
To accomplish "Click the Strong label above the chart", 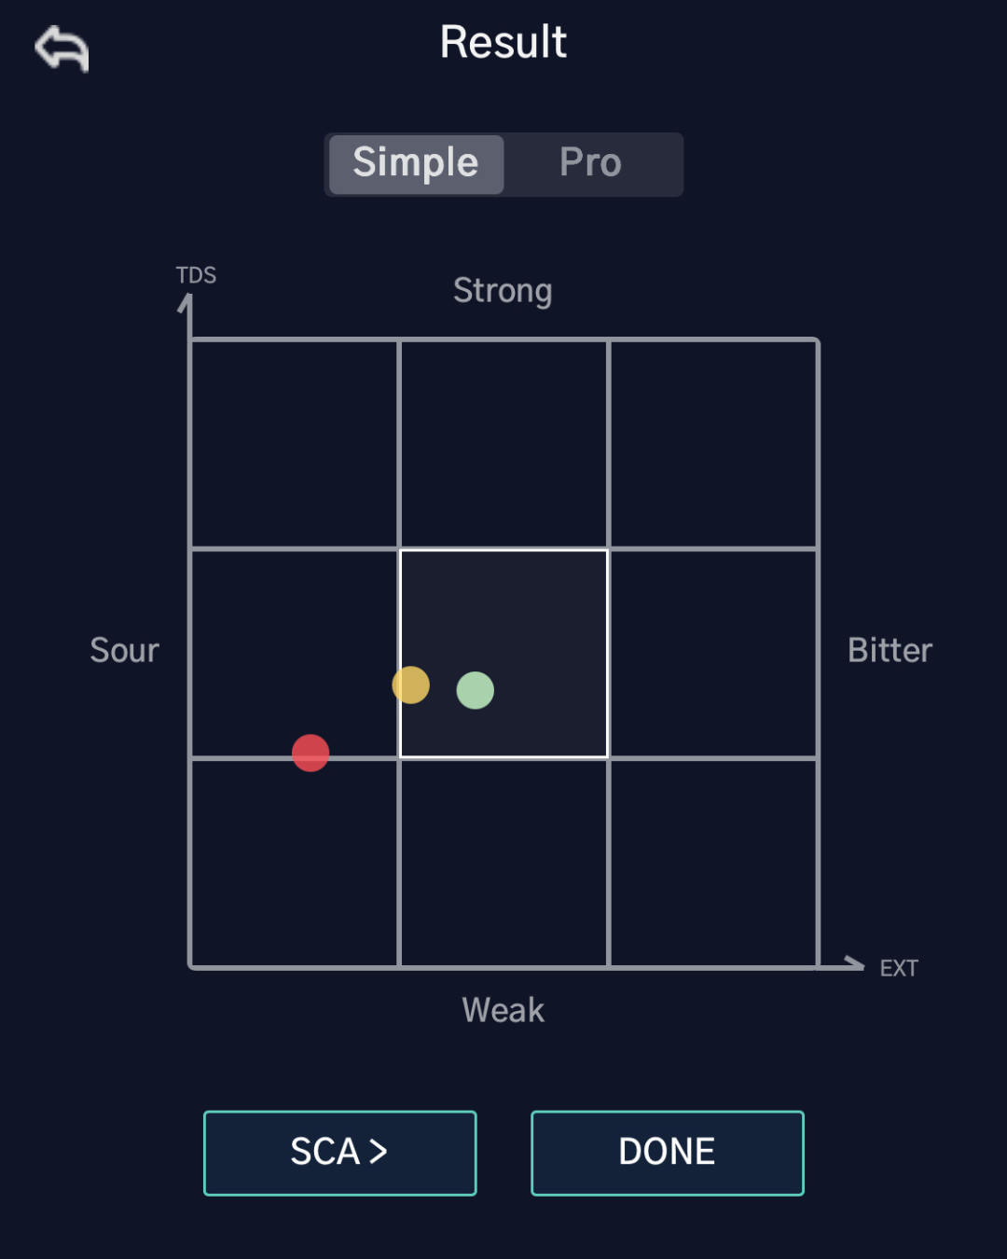I will [503, 290].
